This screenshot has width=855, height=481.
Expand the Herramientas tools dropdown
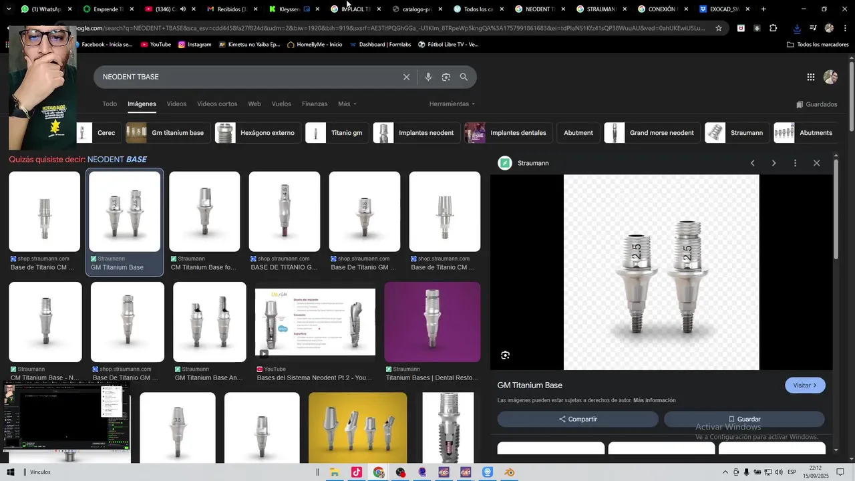(x=452, y=104)
